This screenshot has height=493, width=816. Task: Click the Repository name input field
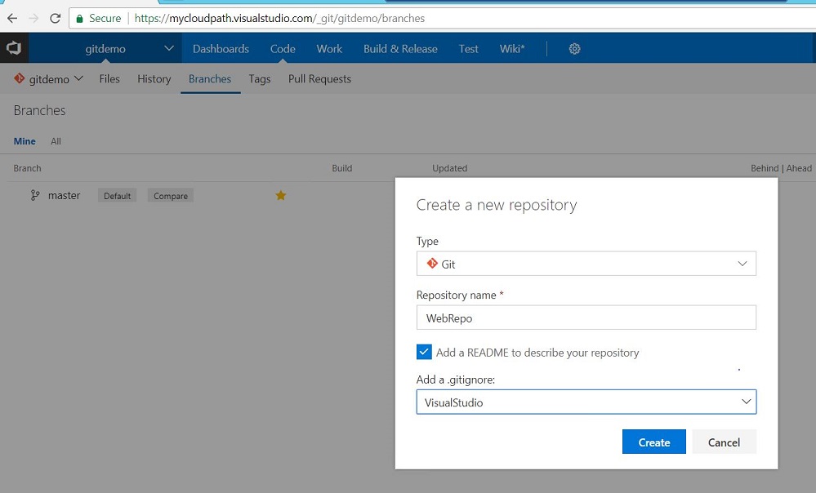(x=586, y=318)
